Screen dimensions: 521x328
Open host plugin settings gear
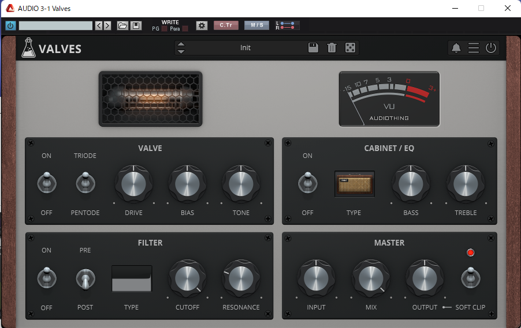[202, 25]
